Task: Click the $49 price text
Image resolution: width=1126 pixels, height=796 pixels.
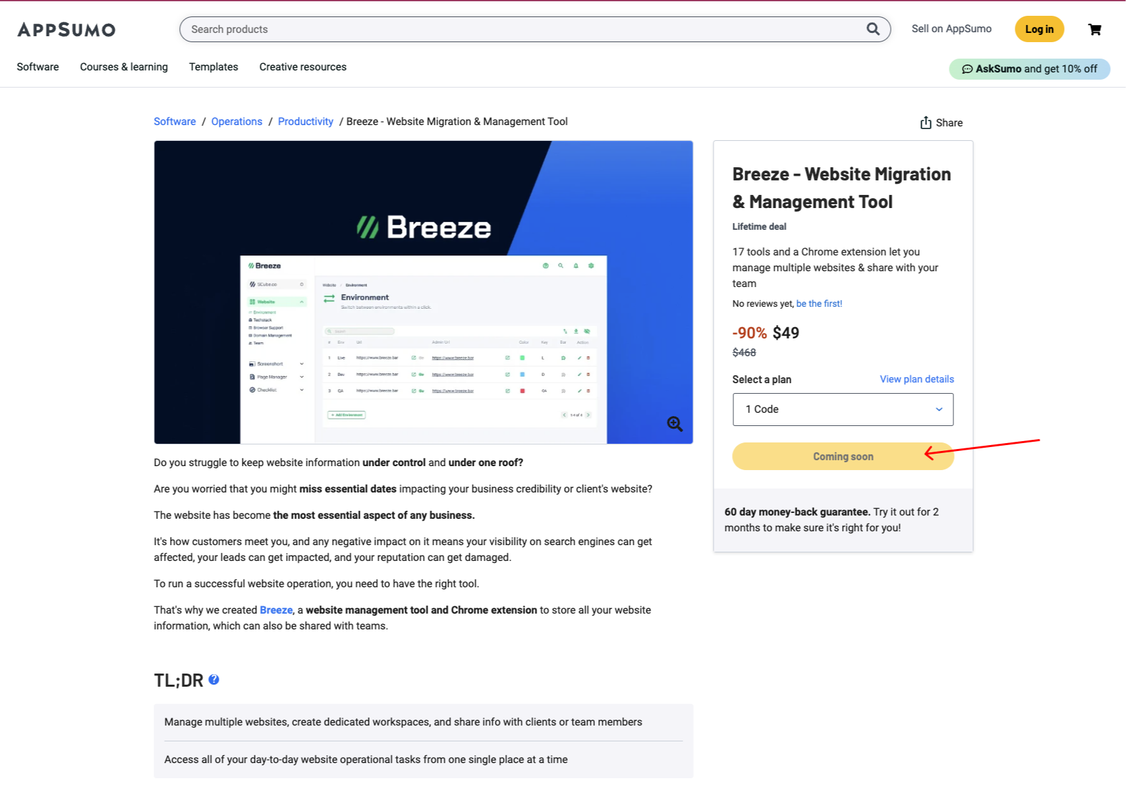Action: 785,332
